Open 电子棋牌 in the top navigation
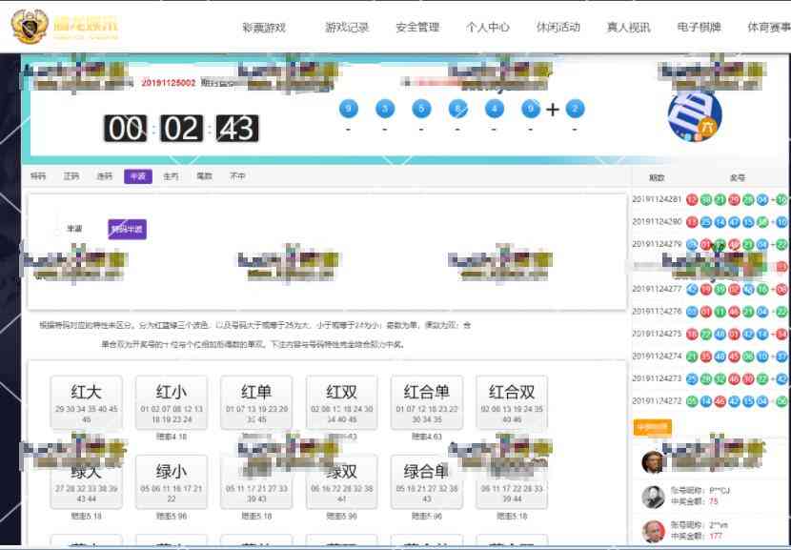This screenshot has width=791, height=550. click(x=699, y=28)
